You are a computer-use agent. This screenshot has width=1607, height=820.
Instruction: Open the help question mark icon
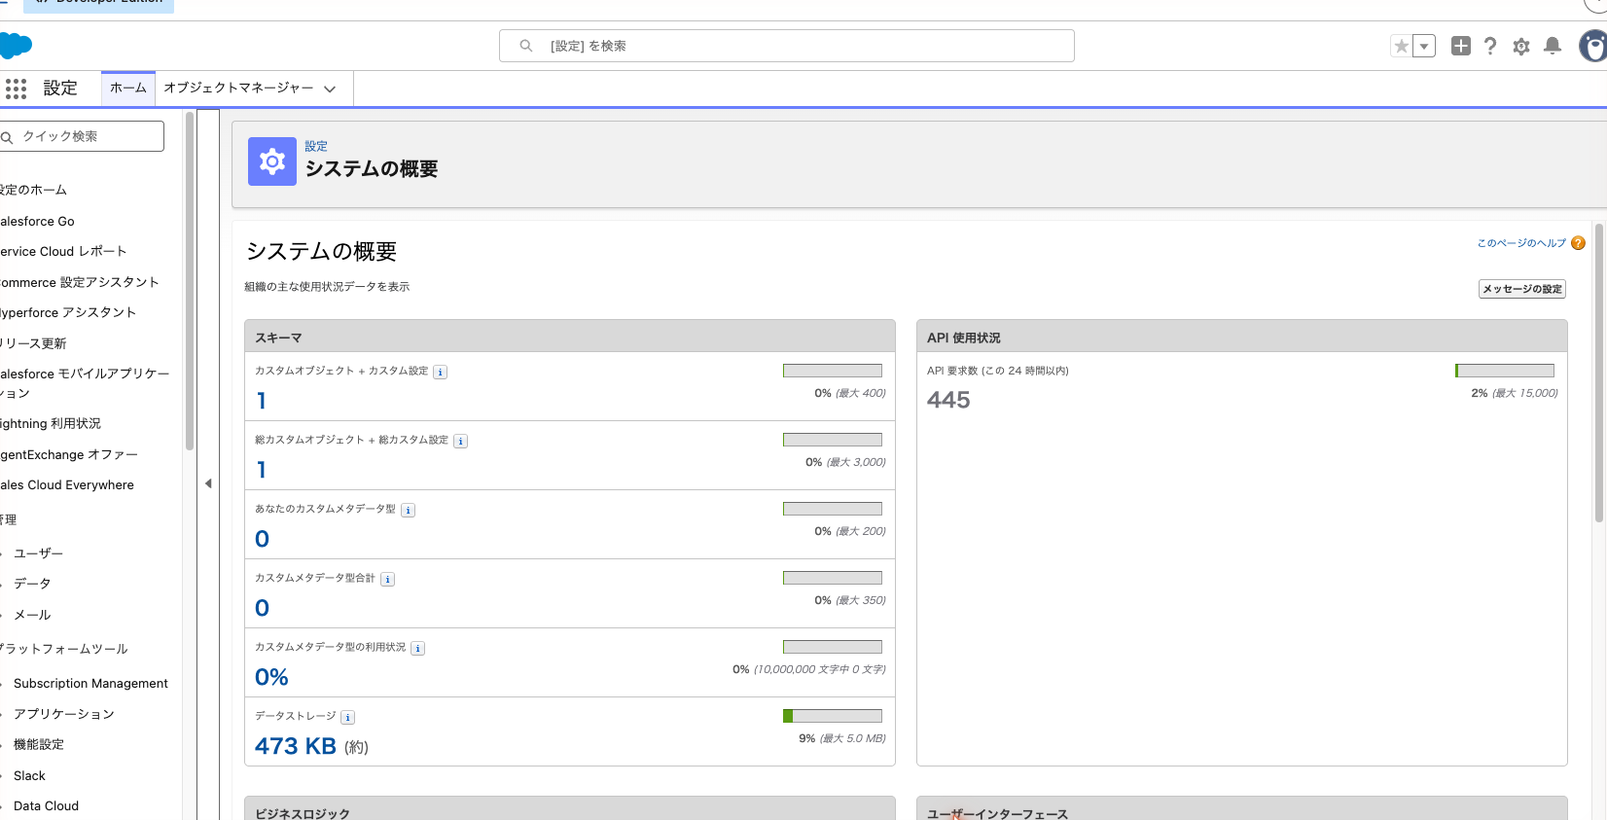[x=1490, y=46]
